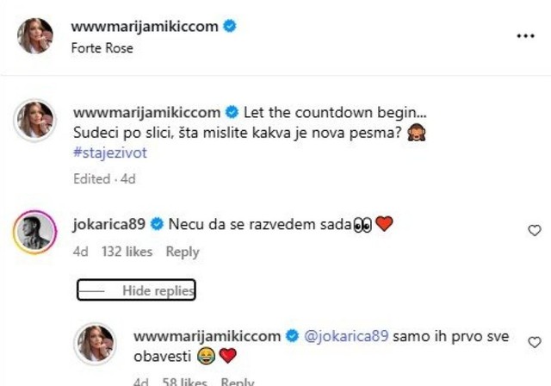View the 58 likes on reply
The width and height of the screenshot is (551, 386).
point(184,382)
